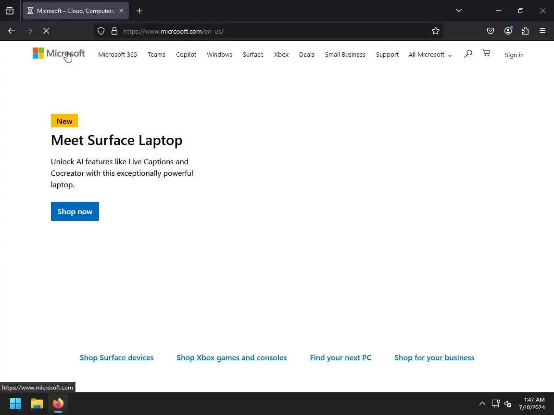Show hidden system tray icons

[x=482, y=403]
